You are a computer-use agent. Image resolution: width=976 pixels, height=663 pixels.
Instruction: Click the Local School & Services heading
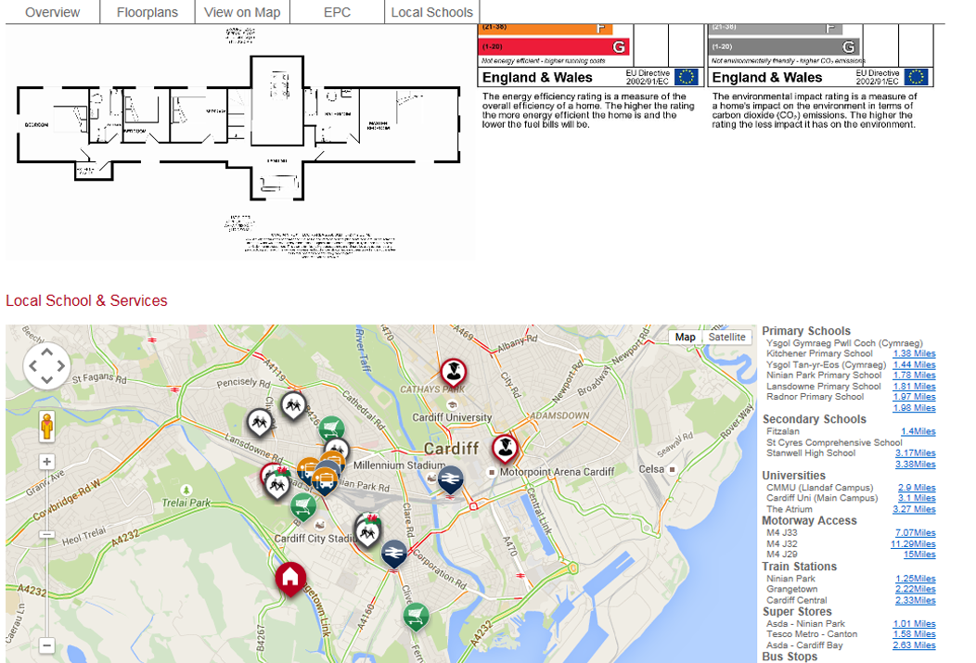[x=86, y=301]
